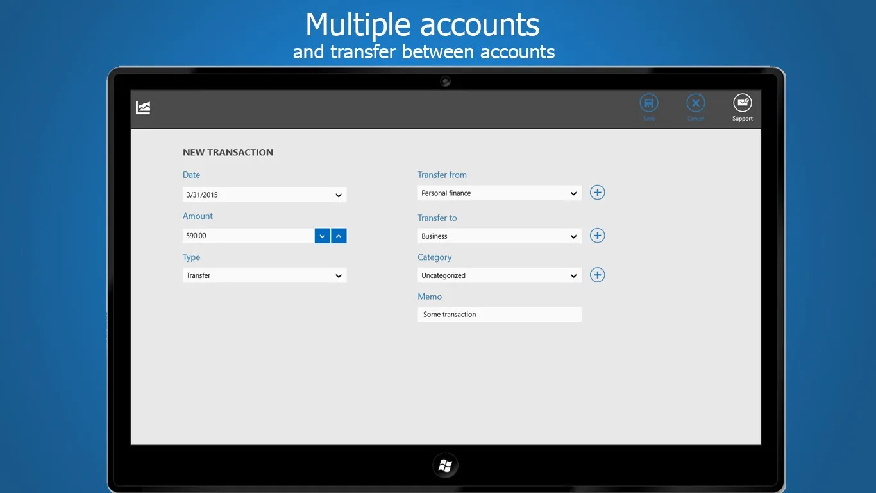Click the Save icon in the top bar
Image resolution: width=876 pixels, height=493 pixels.
[x=649, y=103]
